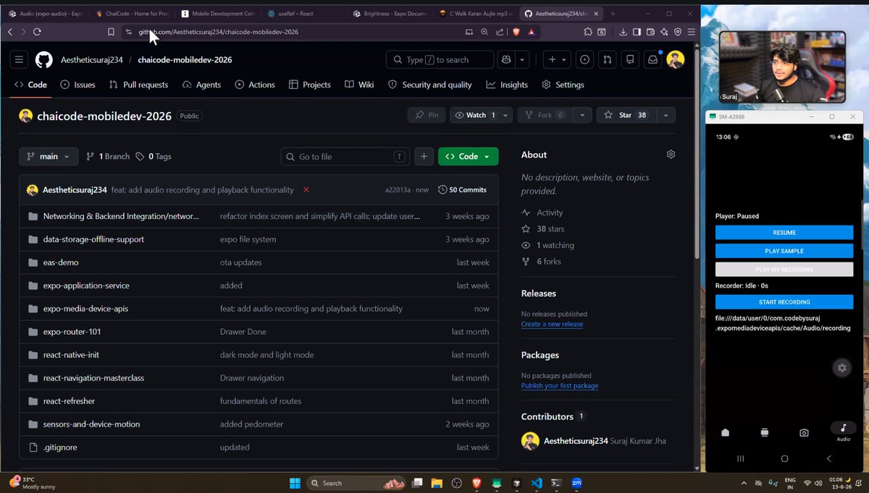Viewport: 869px width, 493px height.
Task: Open the notifications inbox icon
Action: click(652, 60)
